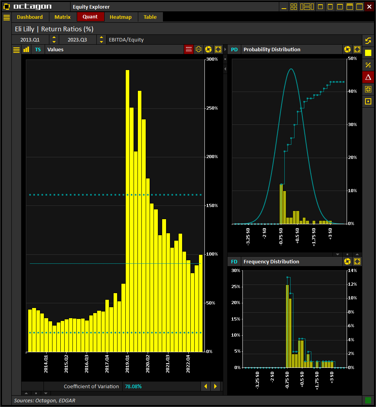Click the range band icon in Values panel
This screenshot has width=376, height=407.
point(199,49)
